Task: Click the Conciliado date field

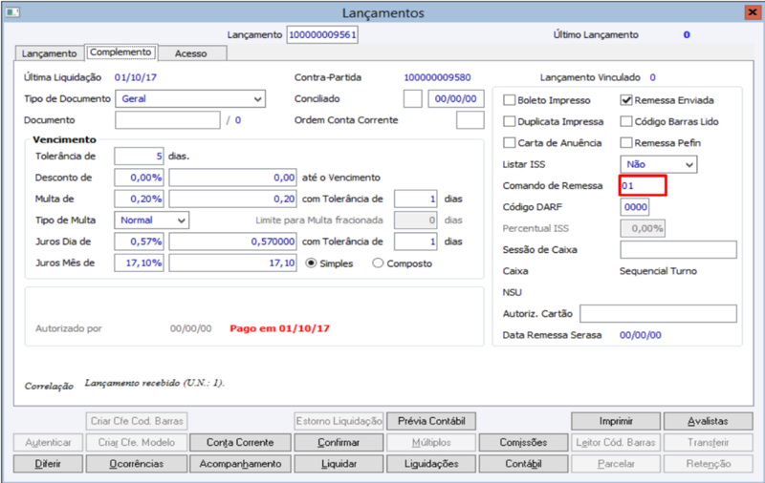Action: (456, 99)
